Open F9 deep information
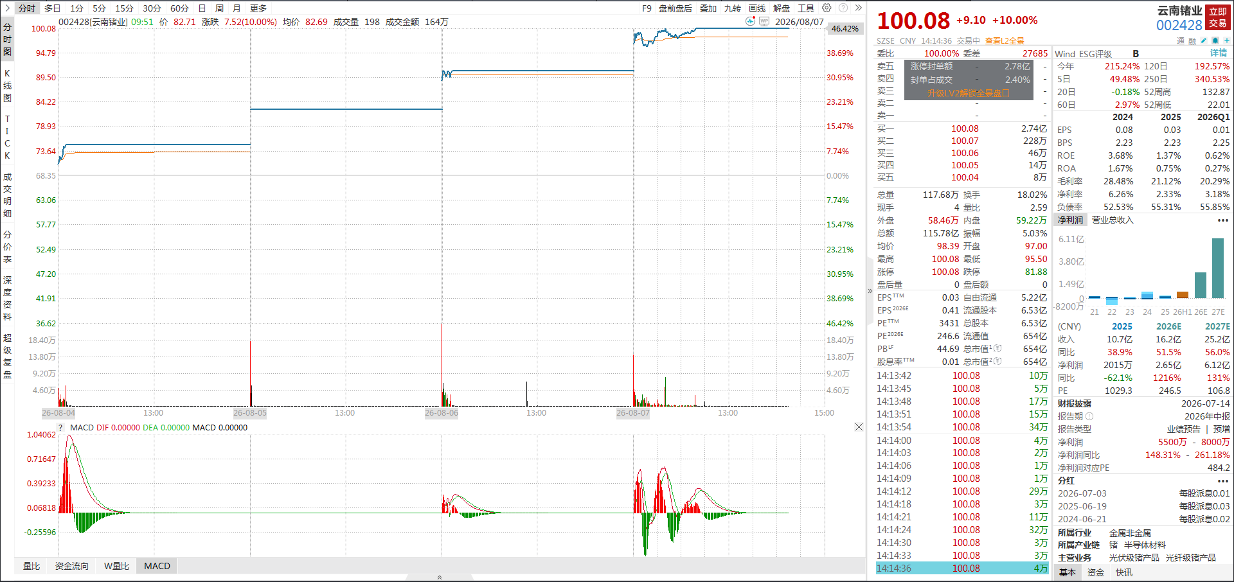The image size is (1234, 582). tap(647, 8)
